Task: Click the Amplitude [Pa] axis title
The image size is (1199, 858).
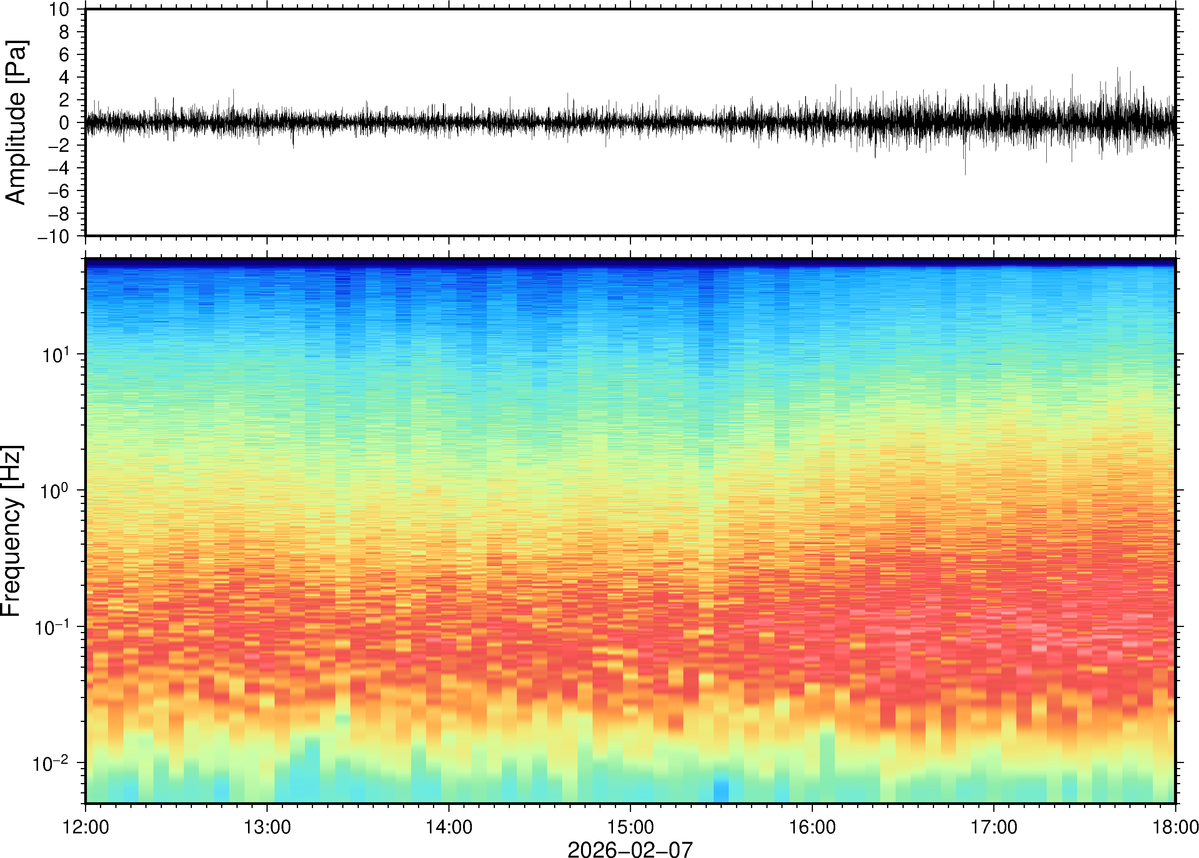Action: click(x=16, y=122)
